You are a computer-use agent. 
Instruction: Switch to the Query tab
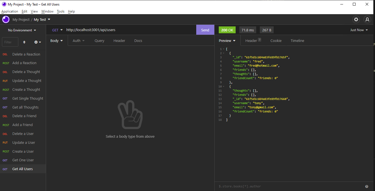point(99,41)
